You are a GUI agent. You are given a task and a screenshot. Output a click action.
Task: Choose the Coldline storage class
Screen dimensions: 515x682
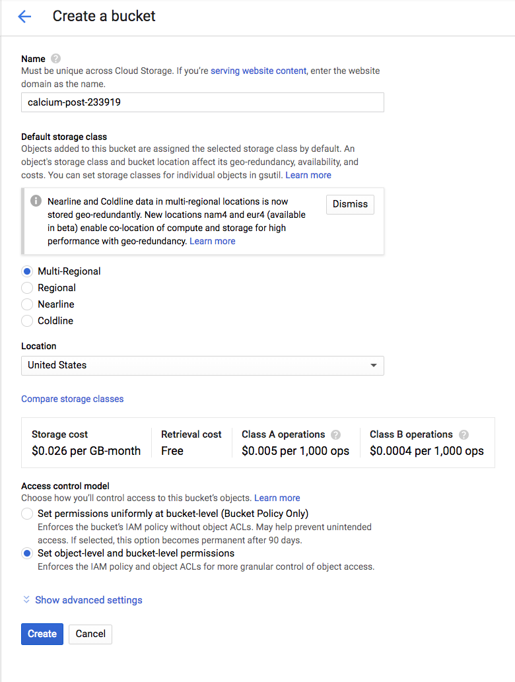click(x=27, y=321)
